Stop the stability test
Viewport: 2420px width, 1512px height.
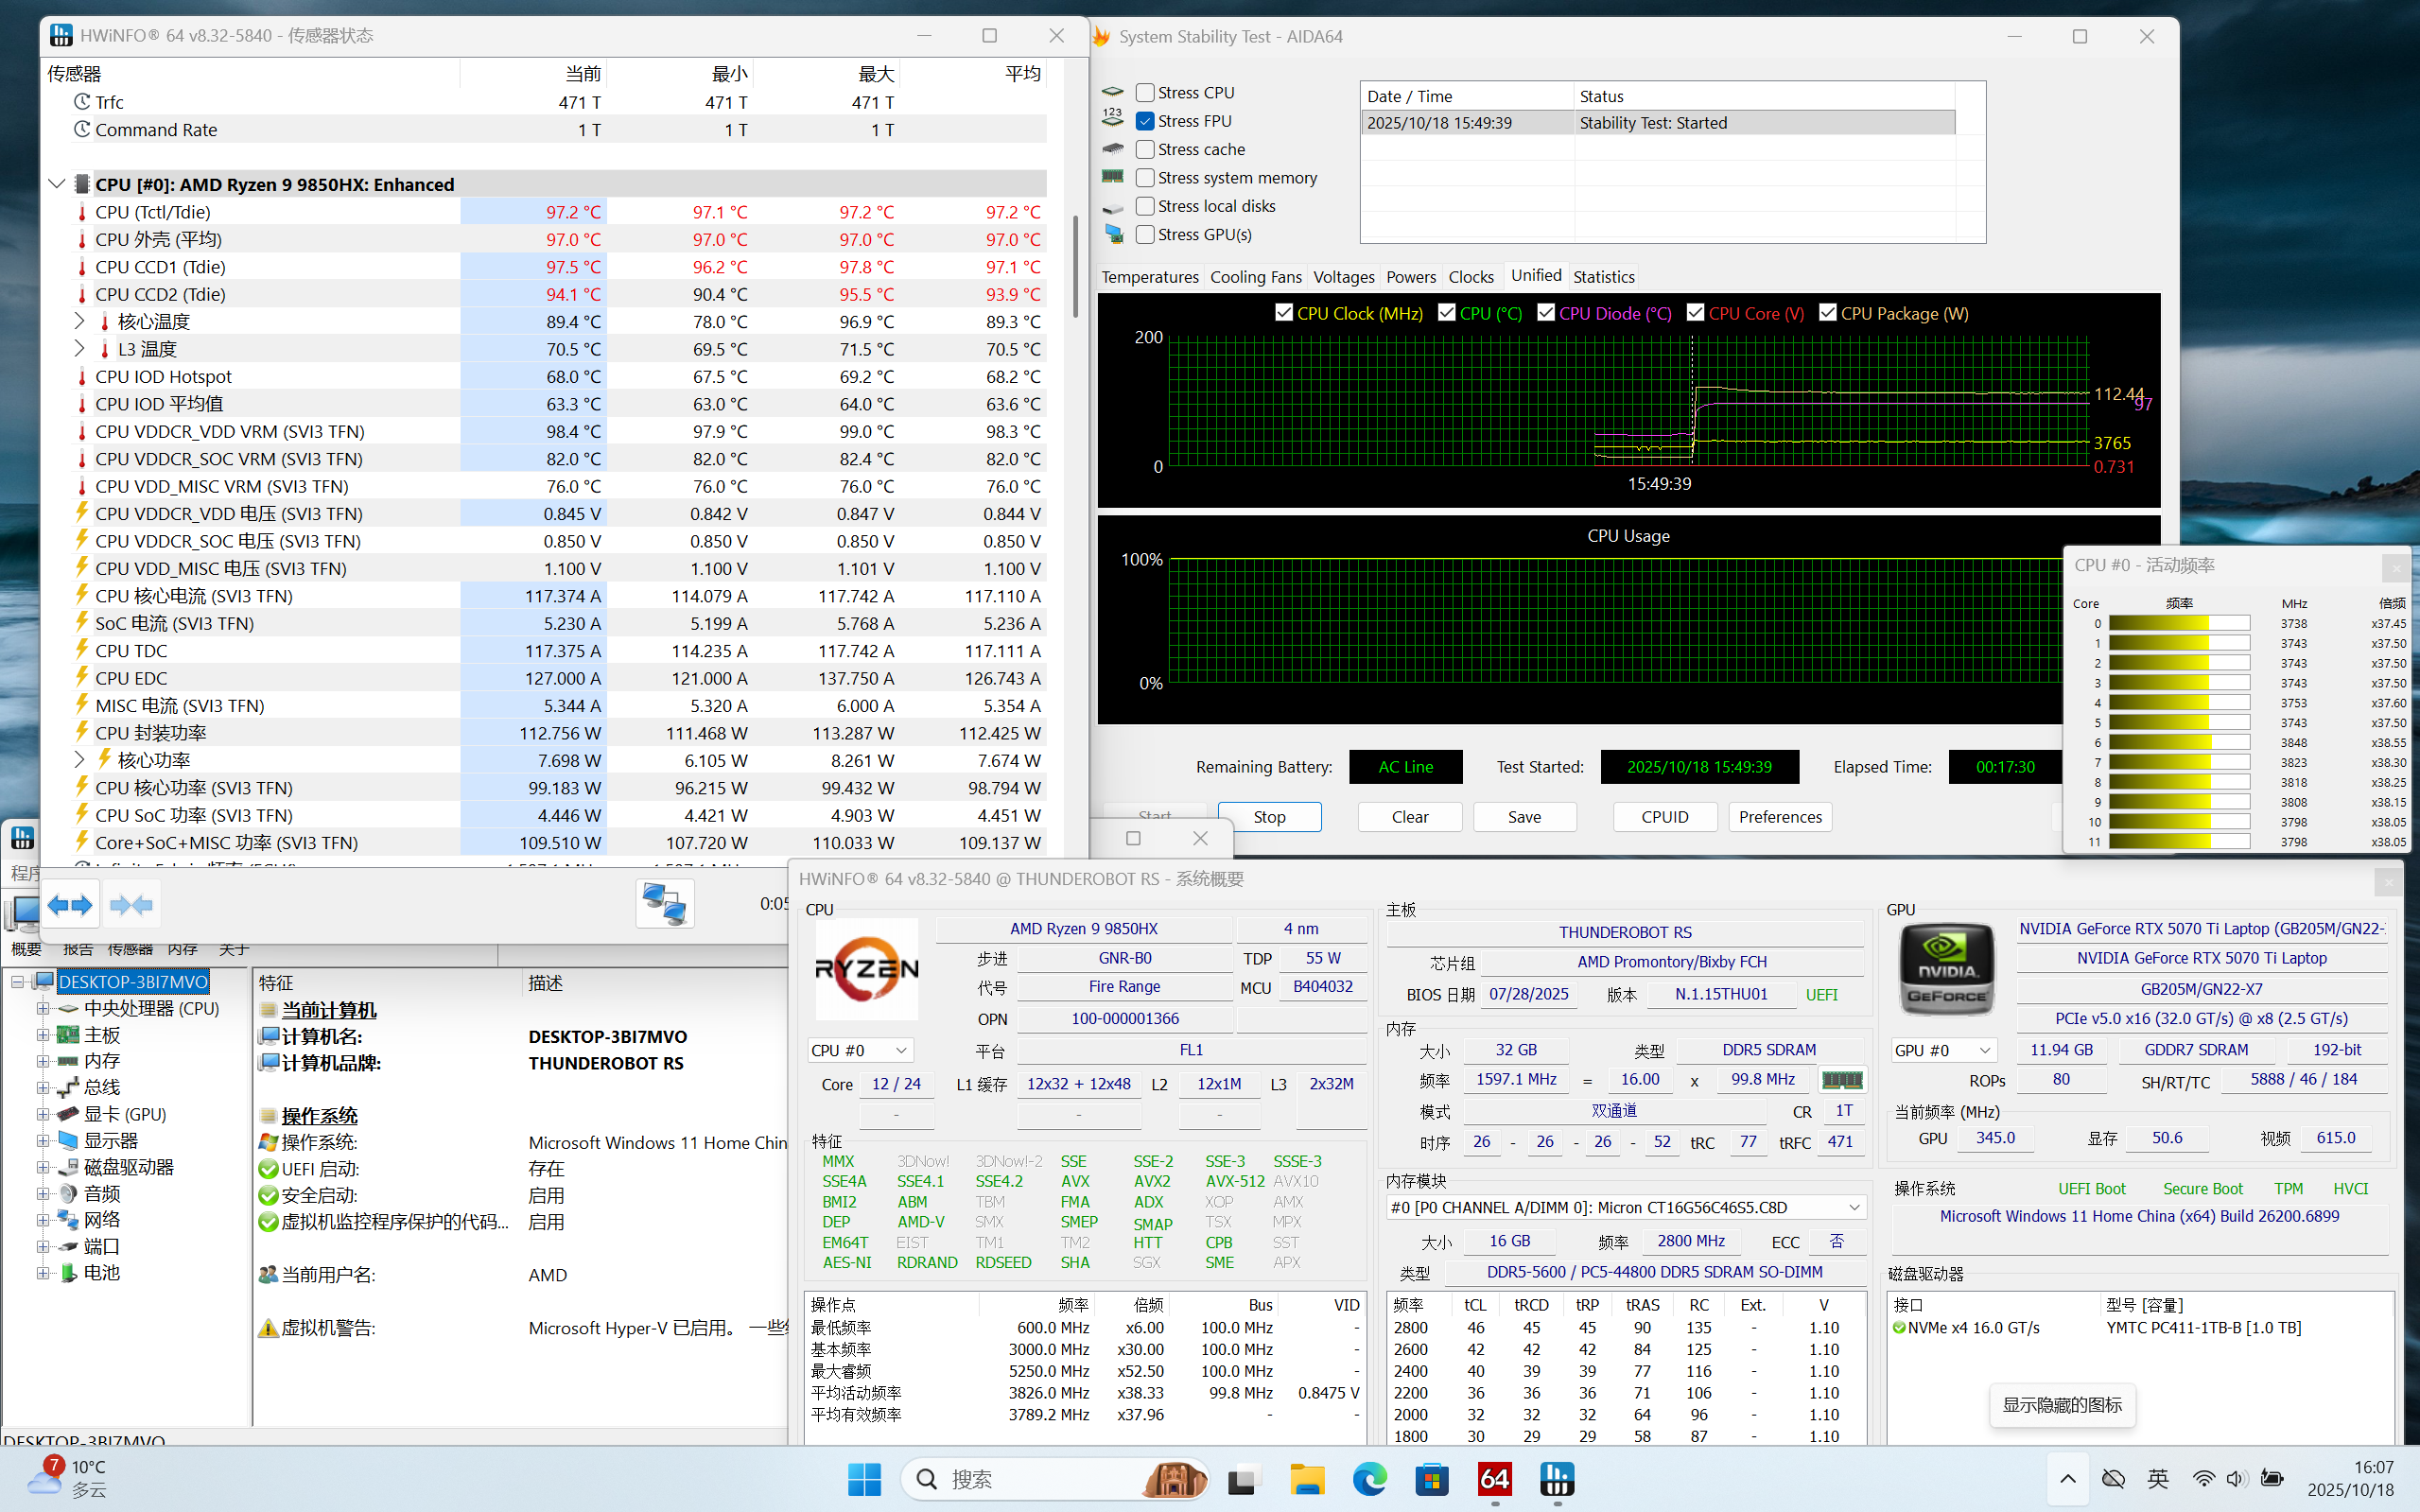[x=1269, y=817]
